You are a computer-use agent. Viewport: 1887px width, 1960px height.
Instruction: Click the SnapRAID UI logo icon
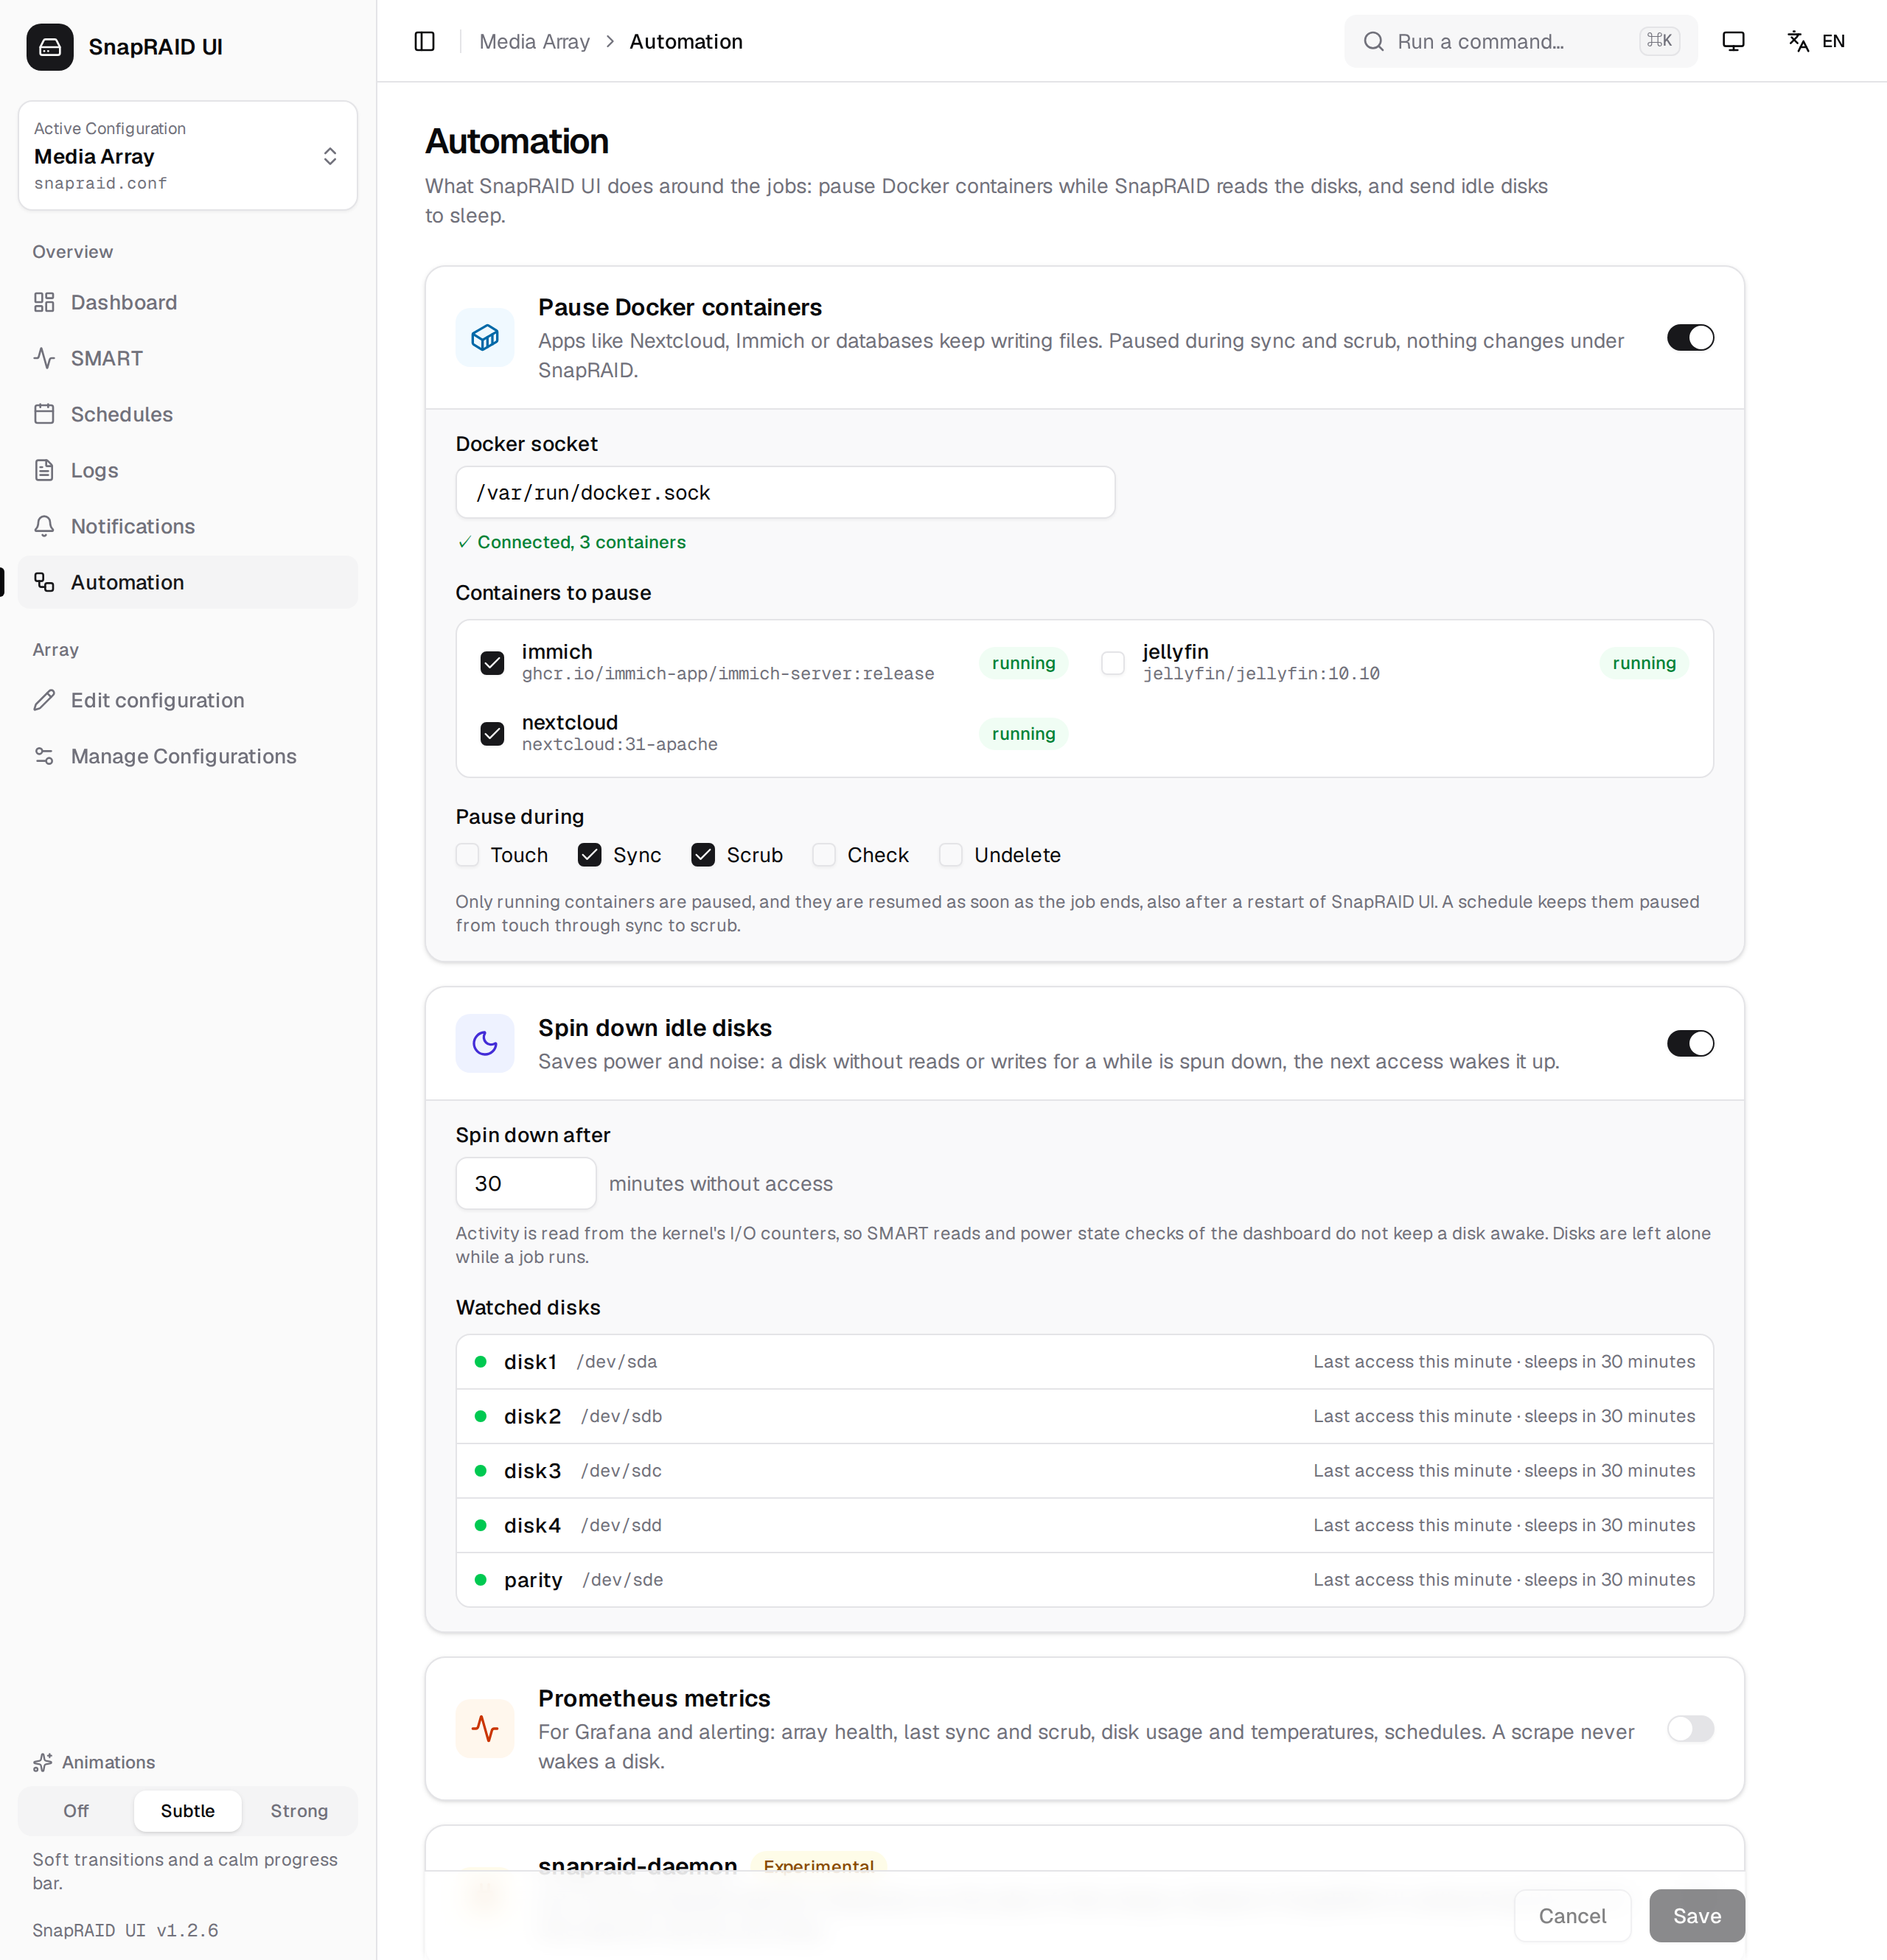coord(50,47)
